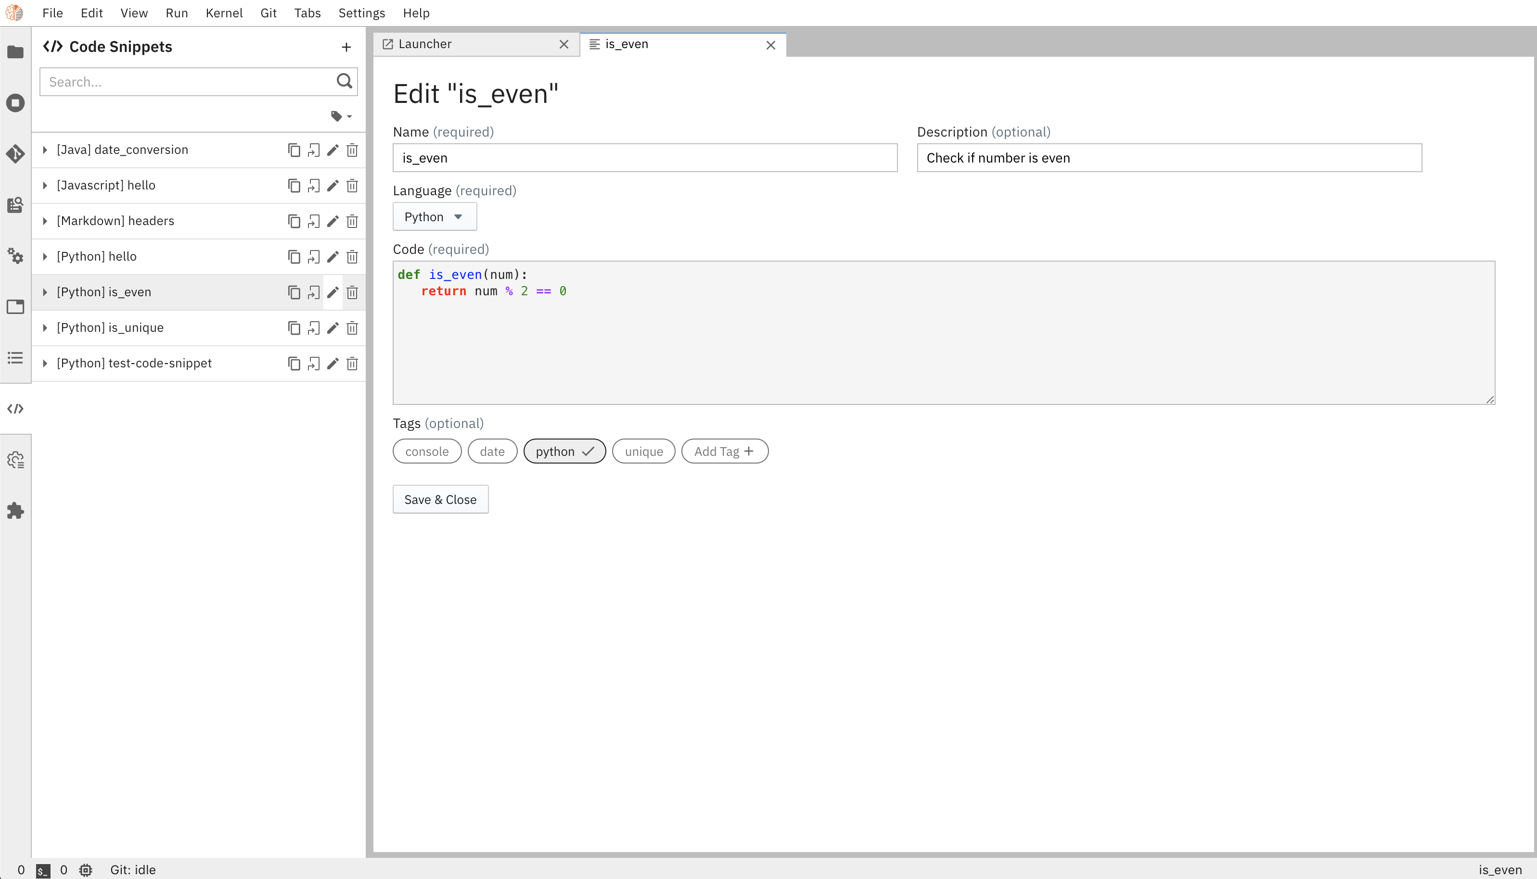Expand the [Python] is_unique snippet

[x=45, y=328]
